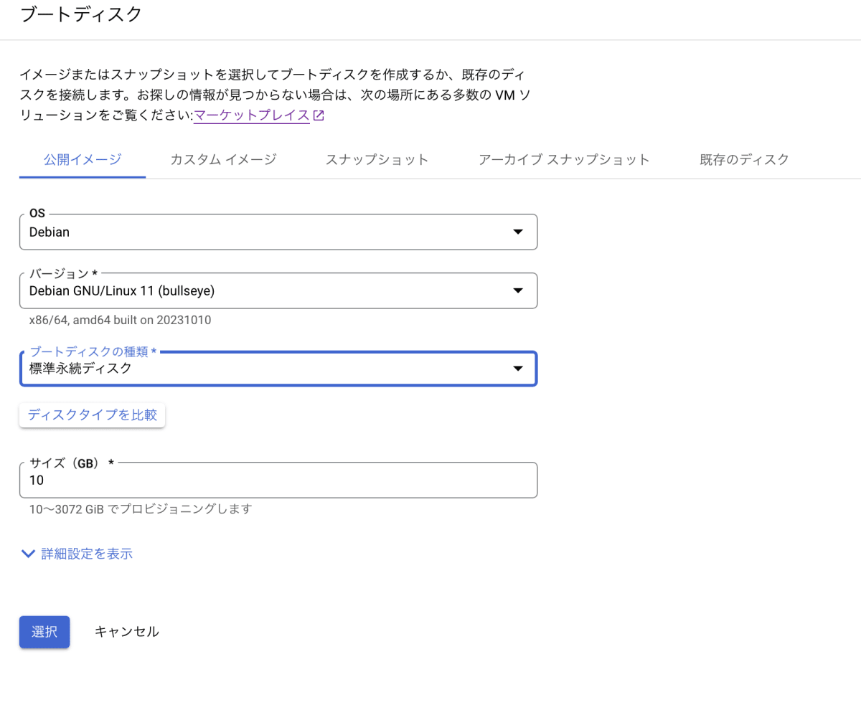
Task: Click the external-link icon beside マーケットプレイス
Action: click(319, 115)
